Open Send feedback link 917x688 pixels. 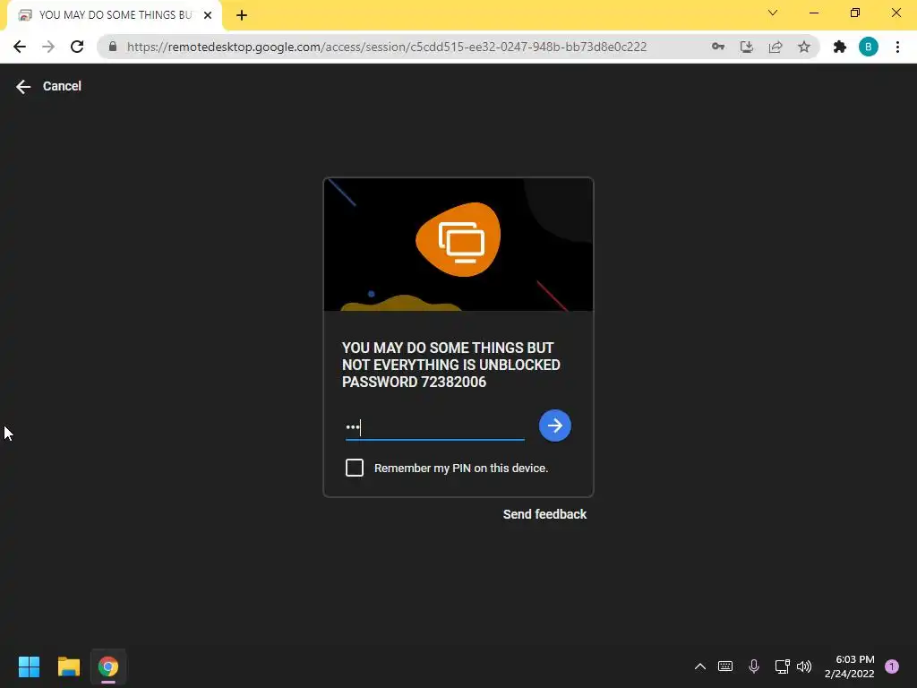pyautogui.click(x=544, y=514)
